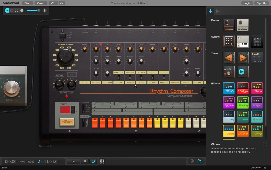Viewport: 271px width, 170px height.
Task: Add the dot matrix synth device
Action: tap(257, 42)
